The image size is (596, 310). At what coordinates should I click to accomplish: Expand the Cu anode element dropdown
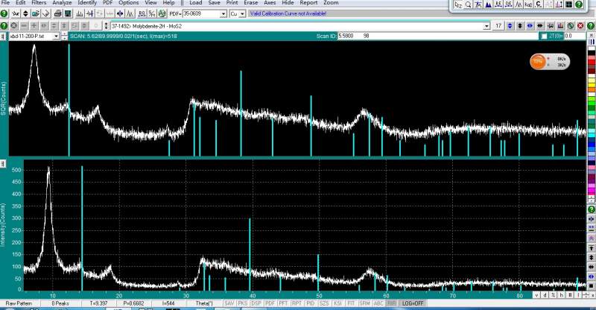(x=243, y=14)
